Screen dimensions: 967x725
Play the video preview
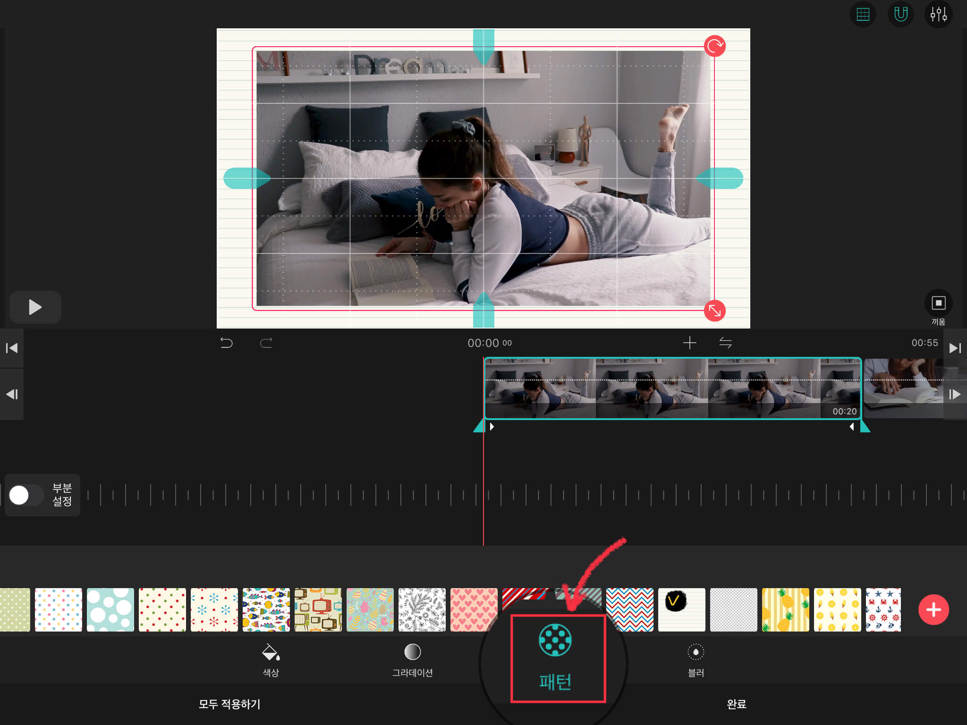35,307
